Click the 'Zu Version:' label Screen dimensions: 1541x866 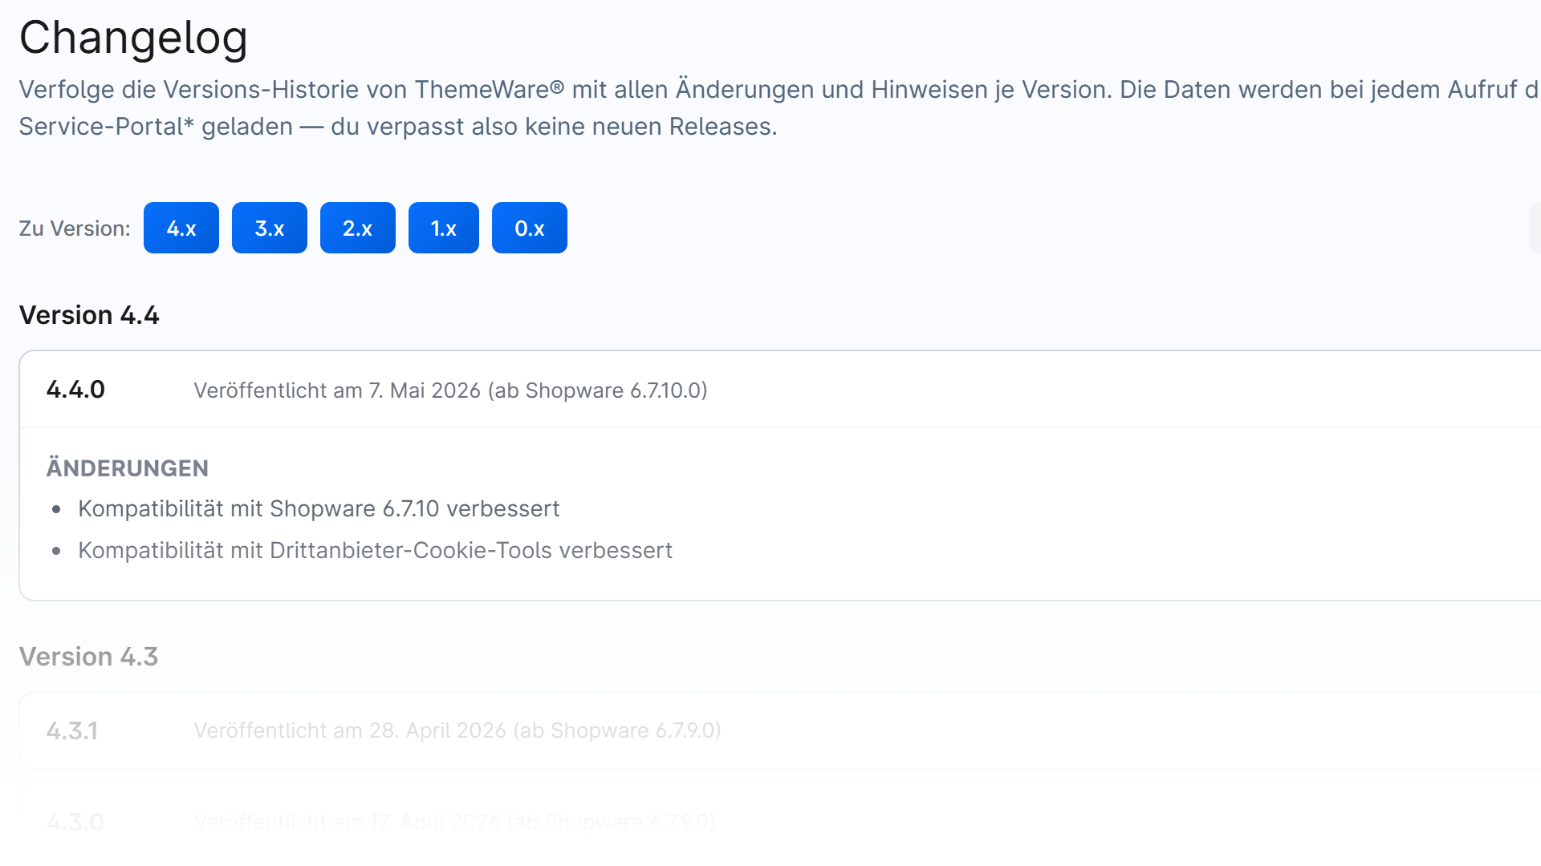click(75, 229)
